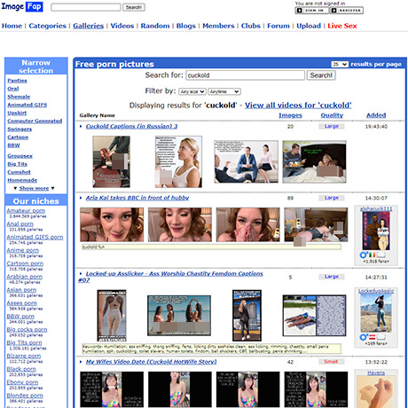The width and height of the screenshot is (408, 408).
Task: Click Search! button next to Search for field
Action: [x=321, y=75]
